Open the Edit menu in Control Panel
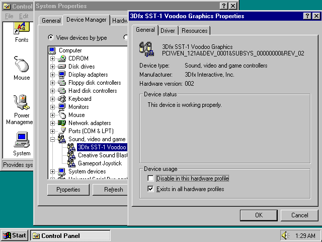322x242 pixels. click(24, 16)
